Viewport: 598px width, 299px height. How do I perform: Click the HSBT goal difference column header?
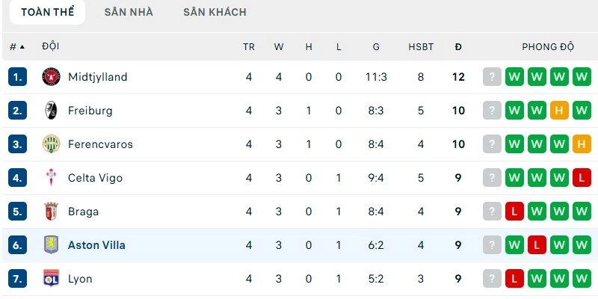pos(421,46)
